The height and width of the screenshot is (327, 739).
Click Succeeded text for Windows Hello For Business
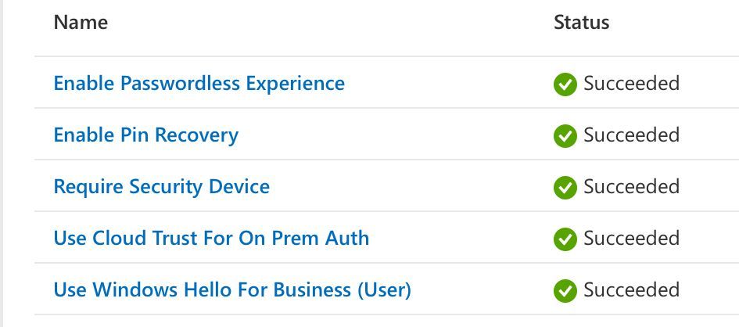[632, 289]
